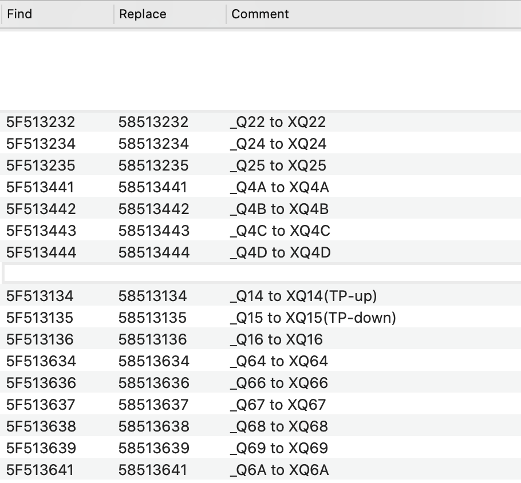Click the Replace cell 58513442
This screenshot has width=521, height=483.
click(x=153, y=209)
